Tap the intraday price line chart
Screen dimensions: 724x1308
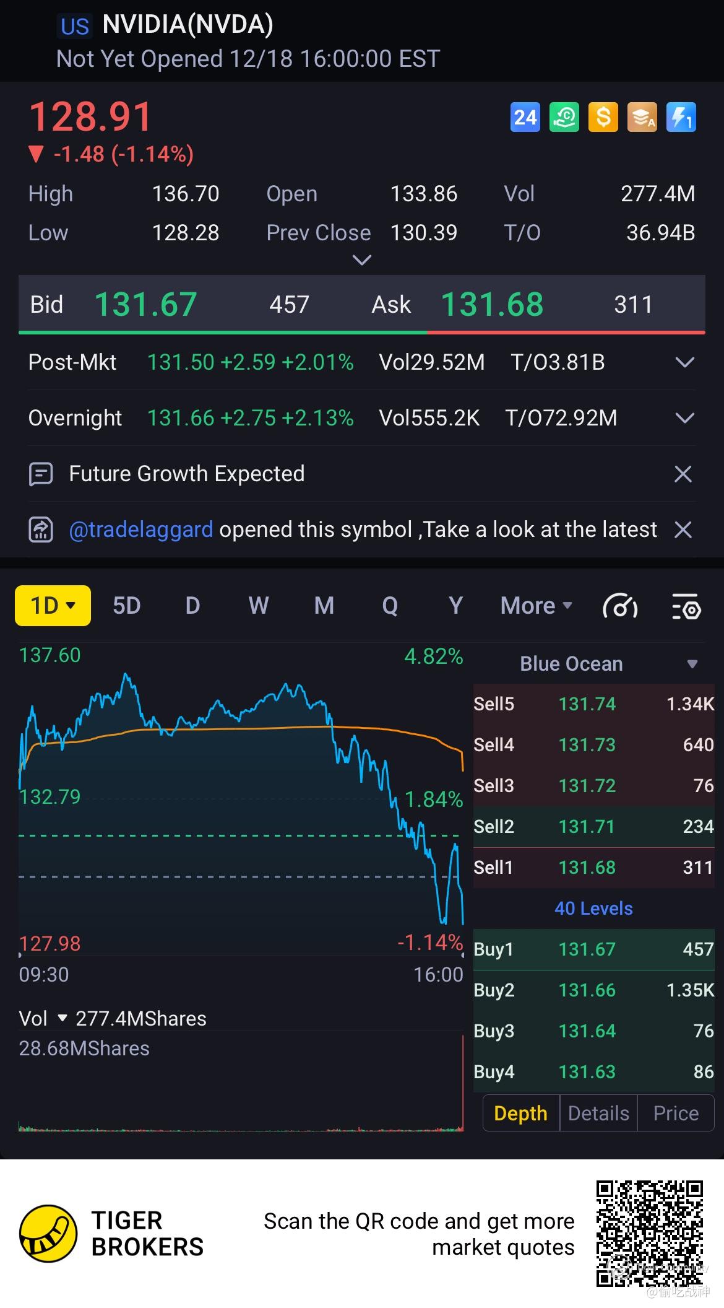[x=241, y=799]
